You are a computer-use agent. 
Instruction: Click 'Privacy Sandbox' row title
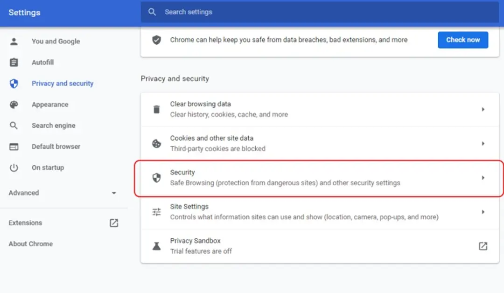point(196,241)
